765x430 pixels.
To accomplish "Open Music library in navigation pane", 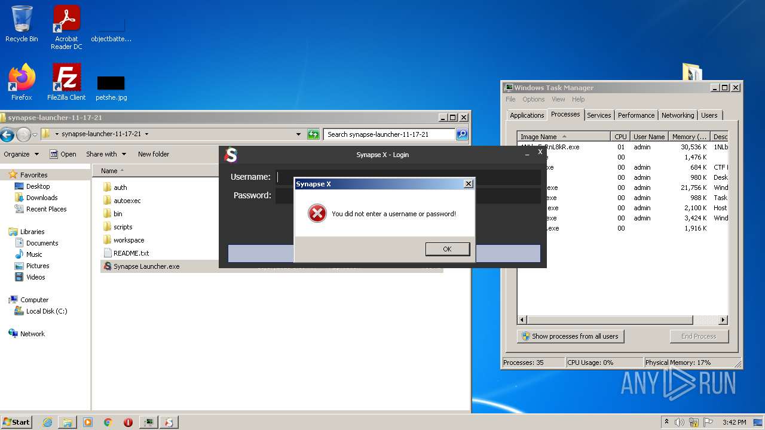I will point(34,254).
